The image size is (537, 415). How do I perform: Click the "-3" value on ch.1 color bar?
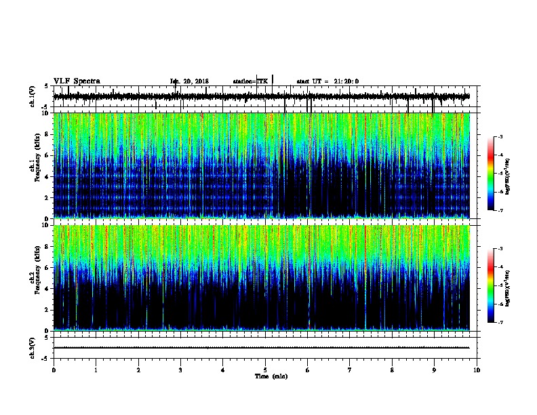500,136
